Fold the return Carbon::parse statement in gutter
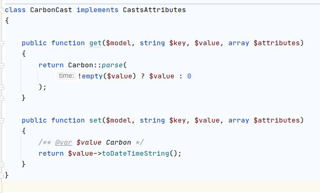320x193 pixels. [x=2, y=66]
